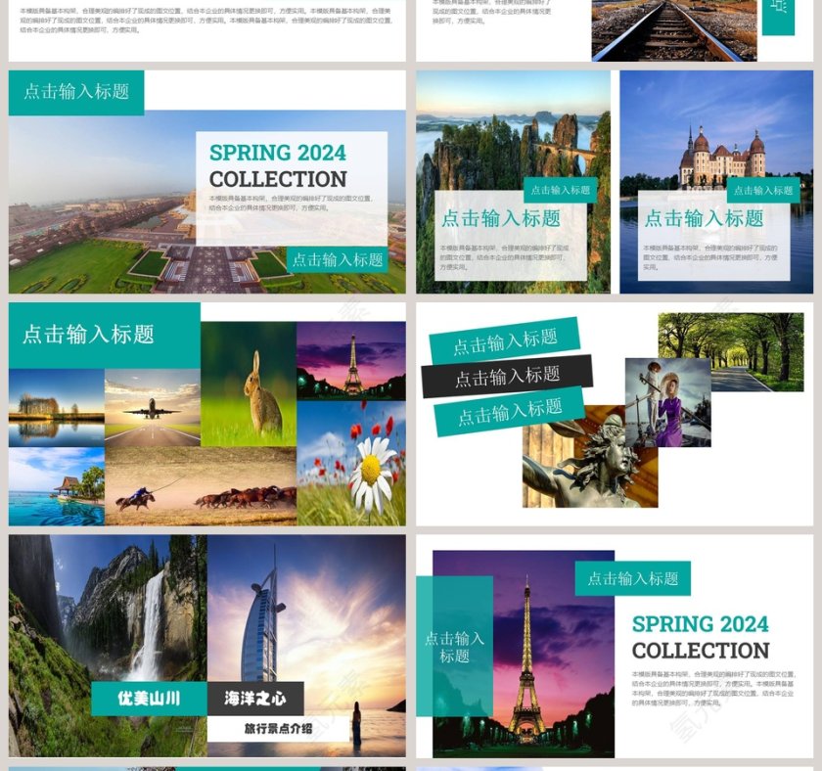Image resolution: width=822 pixels, height=771 pixels.
Task: Click the dark 海洋之心 label
Action: (255, 699)
